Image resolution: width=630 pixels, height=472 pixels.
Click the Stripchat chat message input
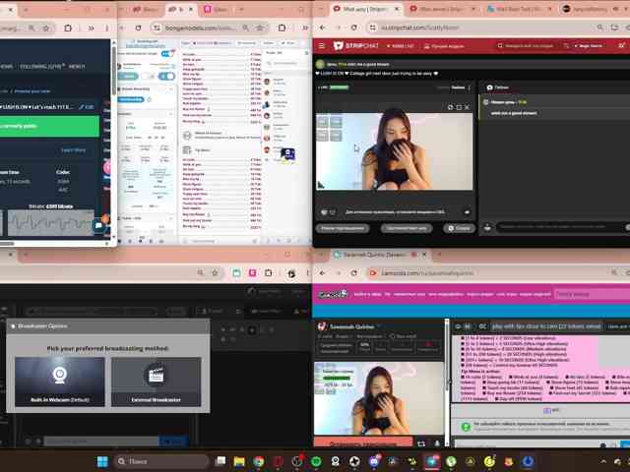tap(560, 227)
